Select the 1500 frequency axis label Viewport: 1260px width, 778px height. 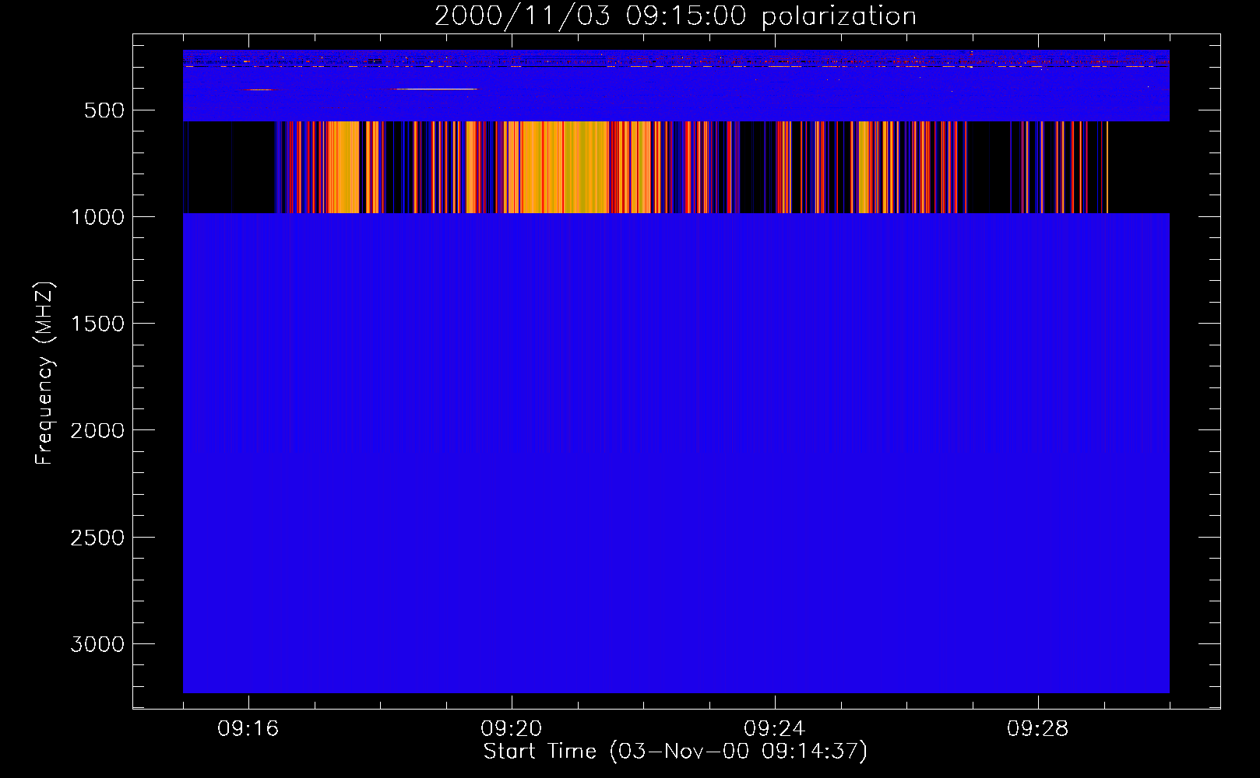pyautogui.click(x=97, y=324)
